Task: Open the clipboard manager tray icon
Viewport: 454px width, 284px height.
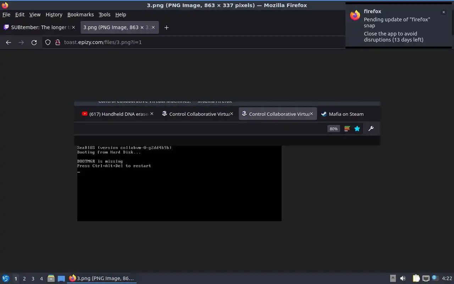Action: coord(416,278)
